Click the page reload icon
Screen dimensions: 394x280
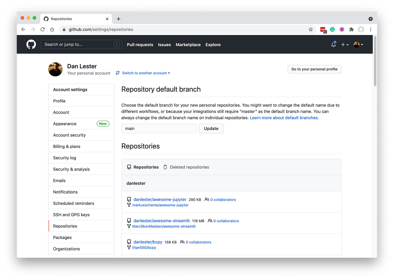[x=42, y=29]
